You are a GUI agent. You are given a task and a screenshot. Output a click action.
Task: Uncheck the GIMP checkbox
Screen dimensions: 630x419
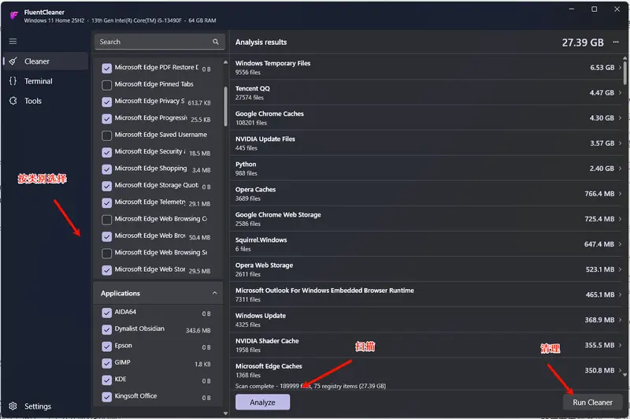(106, 364)
